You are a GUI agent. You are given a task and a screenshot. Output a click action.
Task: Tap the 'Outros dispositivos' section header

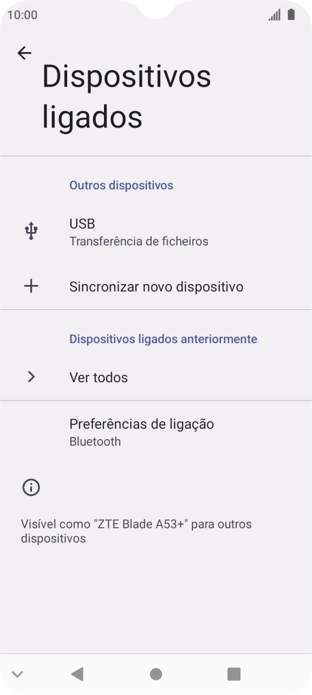[x=120, y=185]
